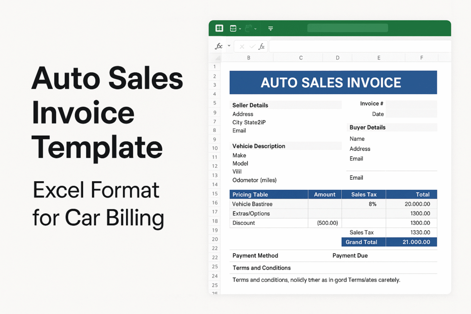Click the Grand Total cell
The image size is (471, 314).
(363, 242)
